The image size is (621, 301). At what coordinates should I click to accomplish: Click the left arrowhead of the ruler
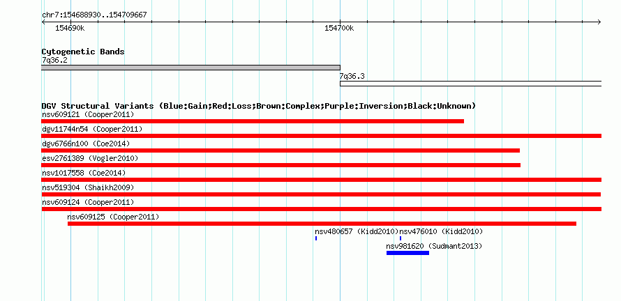[x=43, y=22]
